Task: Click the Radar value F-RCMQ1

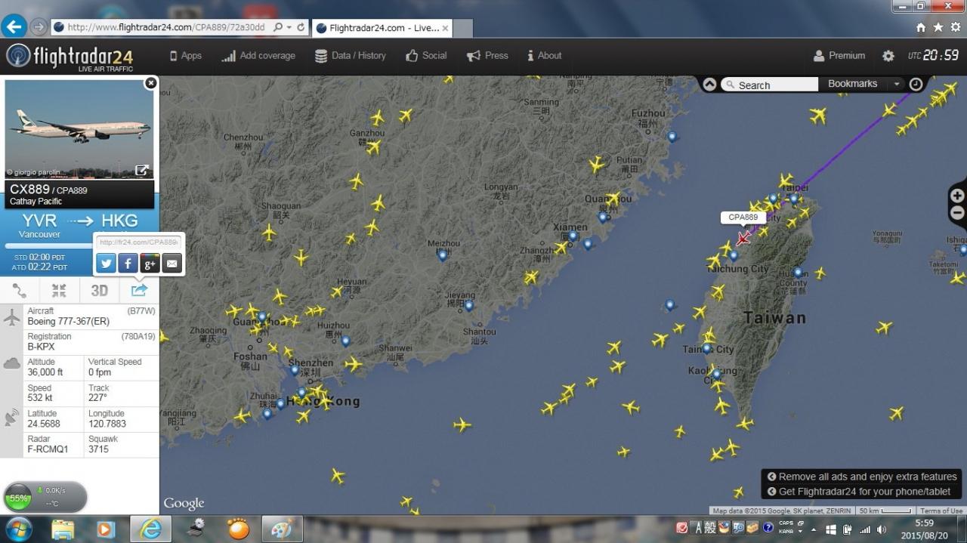Action: pyautogui.click(x=48, y=449)
